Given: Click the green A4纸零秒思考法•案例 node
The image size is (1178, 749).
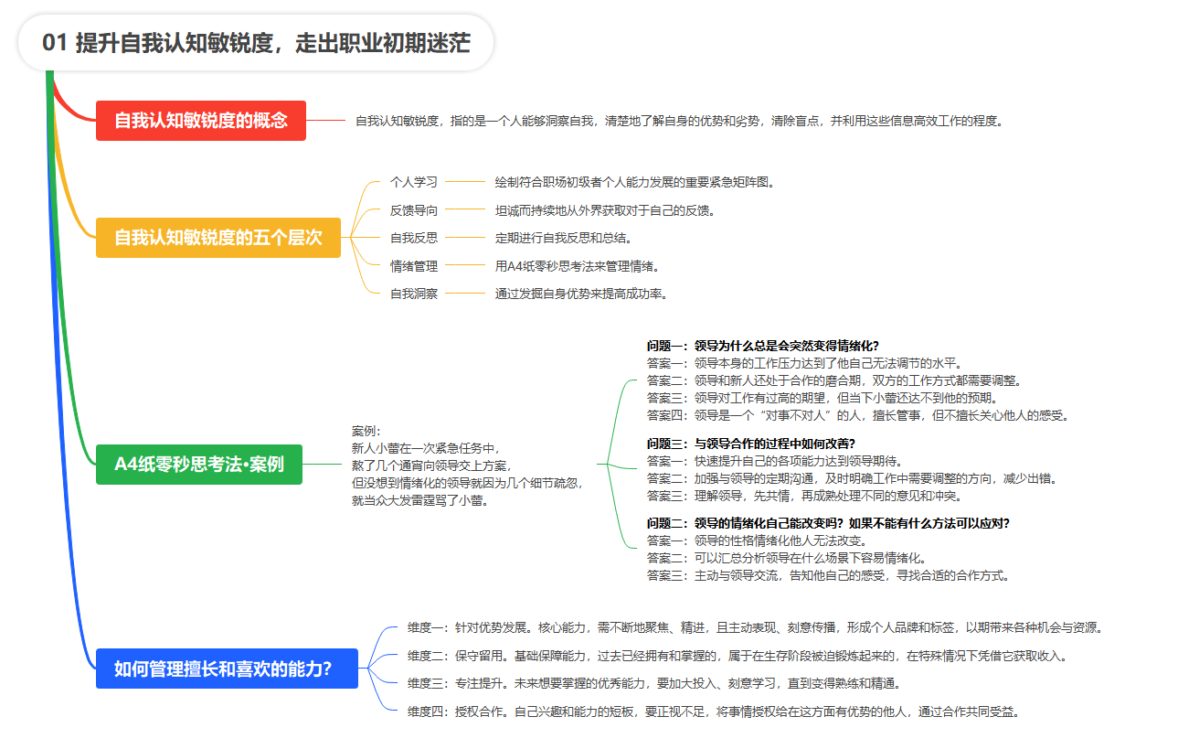Looking at the screenshot, I should [198, 464].
